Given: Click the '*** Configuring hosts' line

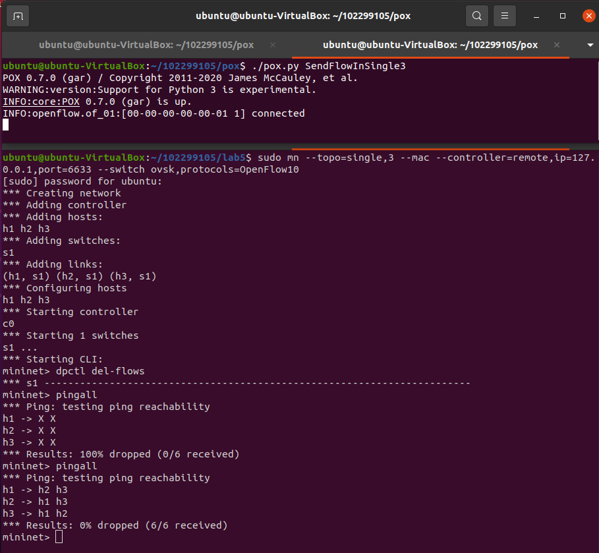Looking at the screenshot, I should [65, 288].
